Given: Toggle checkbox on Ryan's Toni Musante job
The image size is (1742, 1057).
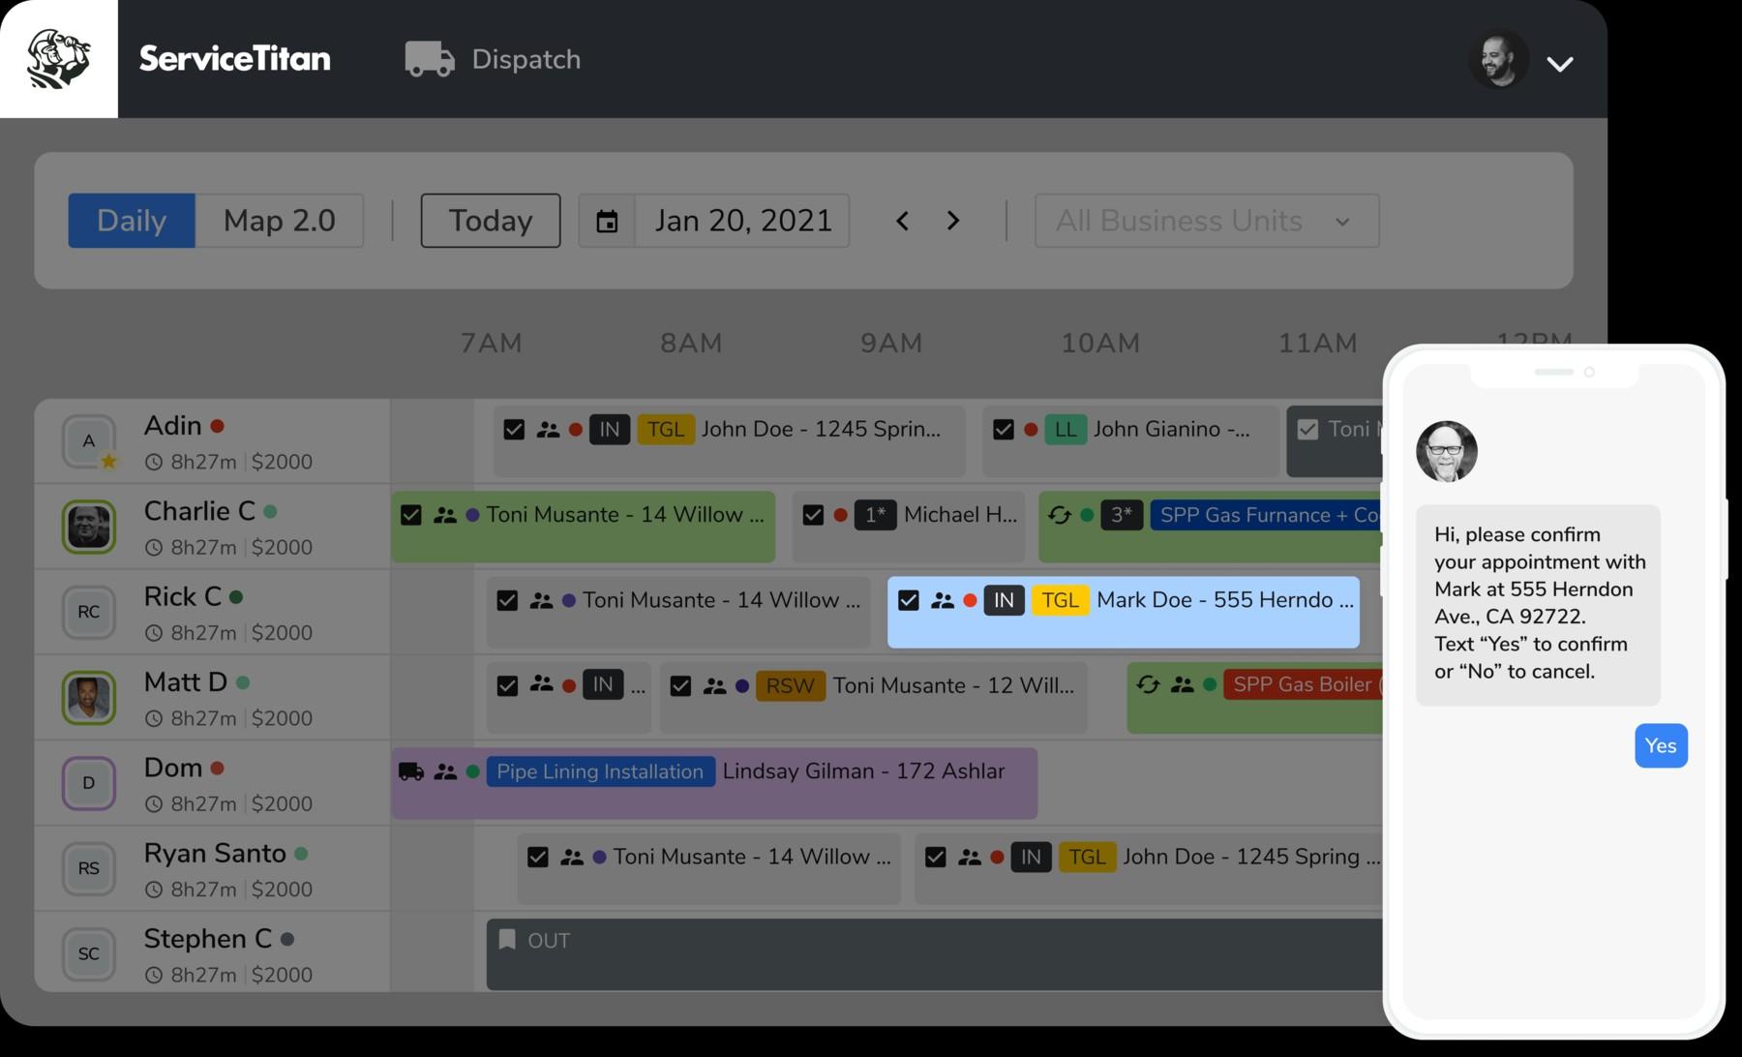Looking at the screenshot, I should 538,857.
